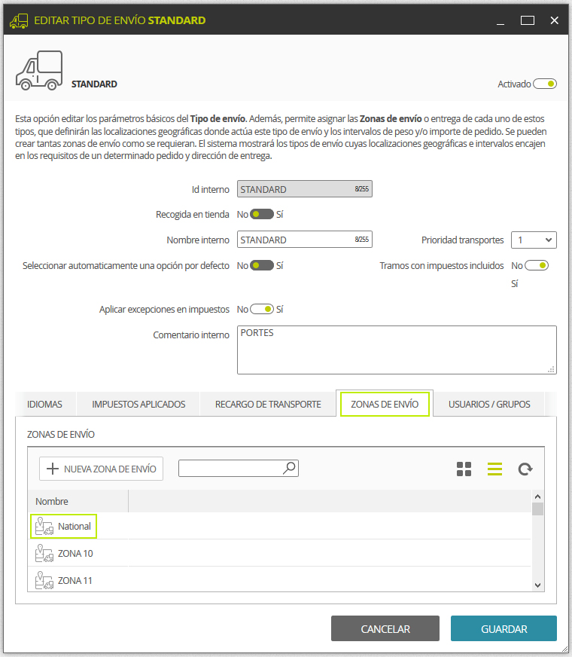
Task: Click the National zone map icon
Action: click(x=44, y=526)
